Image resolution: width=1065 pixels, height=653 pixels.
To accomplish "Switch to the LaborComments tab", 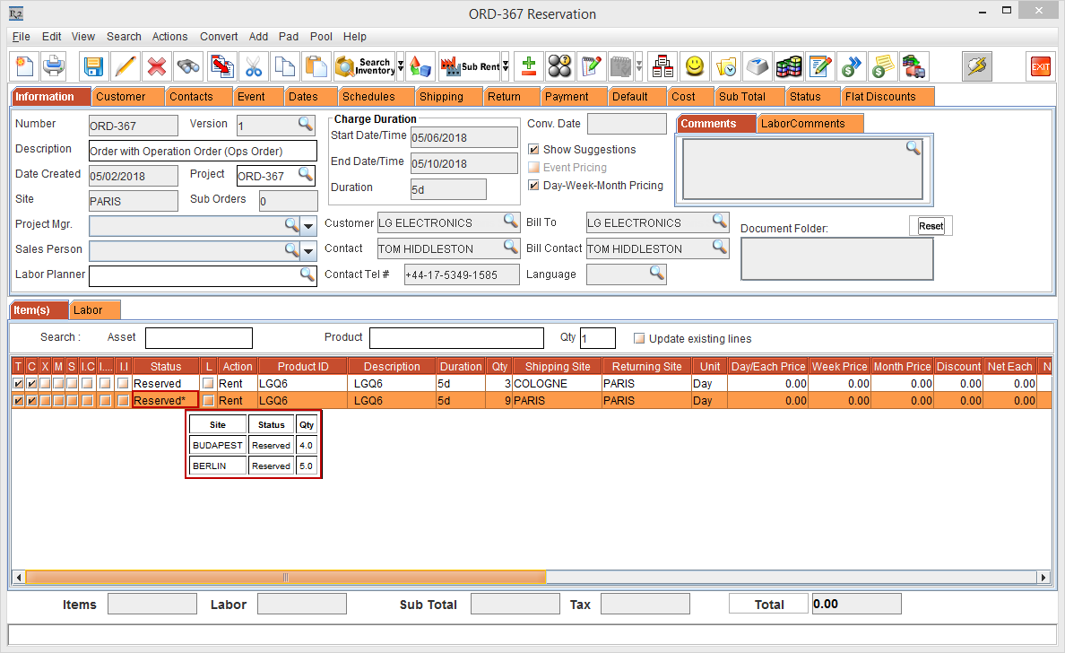I will pos(802,124).
